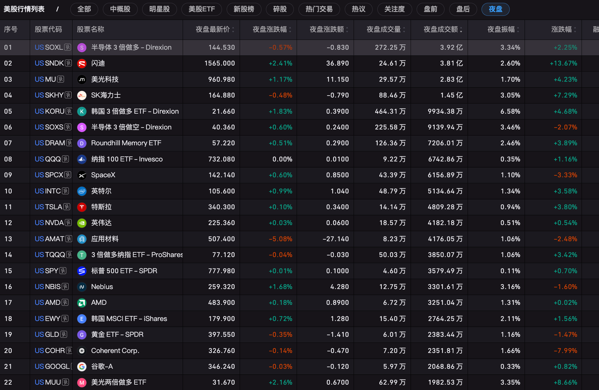Select the Coherent Corp. row
The width and height of the screenshot is (599, 390).
point(299,351)
